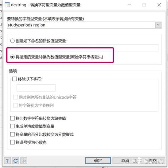This screenshot has width=168, height=168.
Task: Click the 确定 button
Action: [98, 161]
